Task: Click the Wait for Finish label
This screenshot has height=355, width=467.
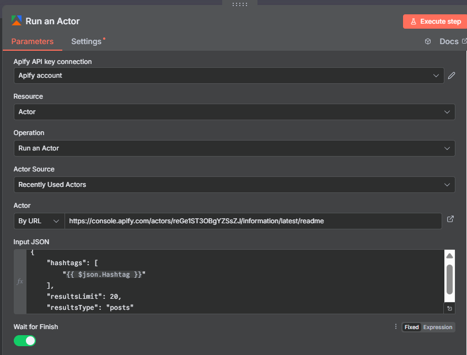Action: pos(36,327)
